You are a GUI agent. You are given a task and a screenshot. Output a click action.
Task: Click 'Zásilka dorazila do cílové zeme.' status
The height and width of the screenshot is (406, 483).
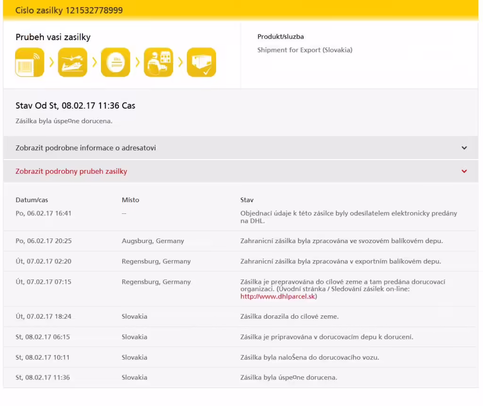pyautogui.click(x=290, y=316)
